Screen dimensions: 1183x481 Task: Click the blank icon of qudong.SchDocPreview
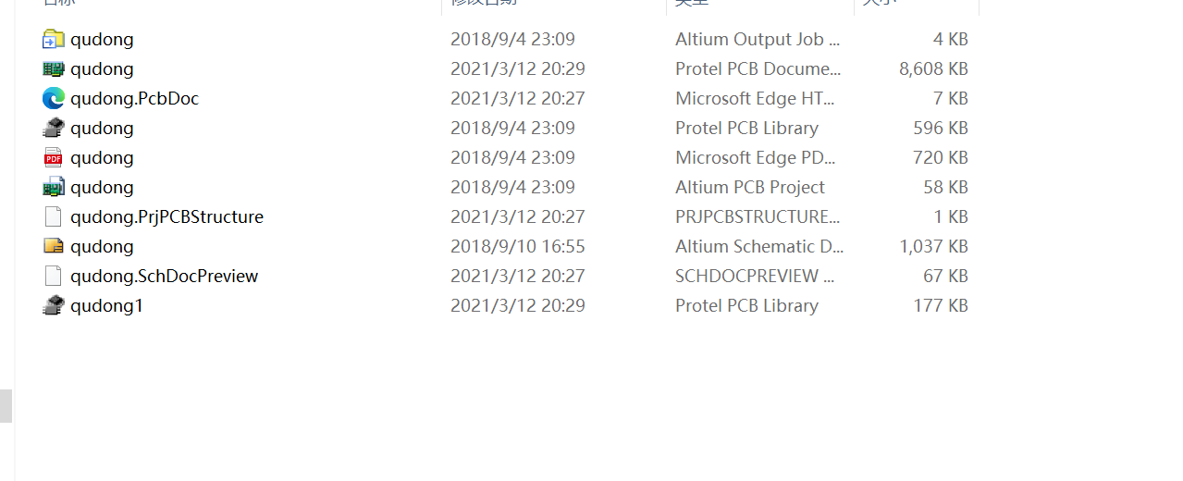[x=54, y=276]
